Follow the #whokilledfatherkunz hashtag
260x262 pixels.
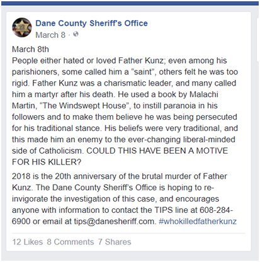(198, 222)
